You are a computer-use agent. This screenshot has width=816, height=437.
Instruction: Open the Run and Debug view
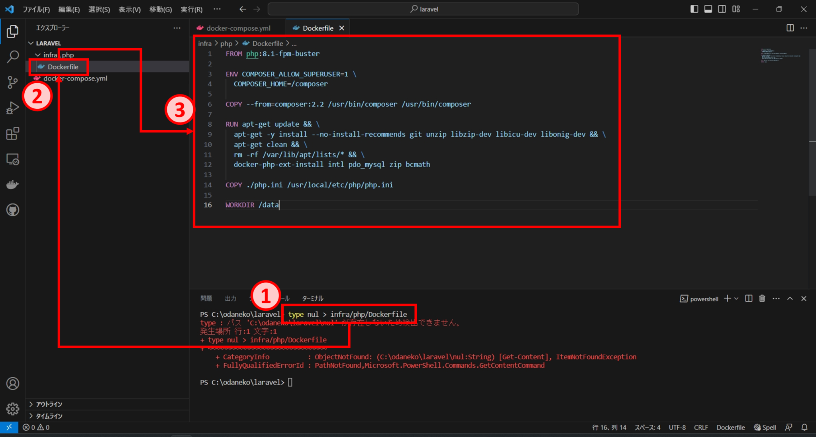pos(13,108)
